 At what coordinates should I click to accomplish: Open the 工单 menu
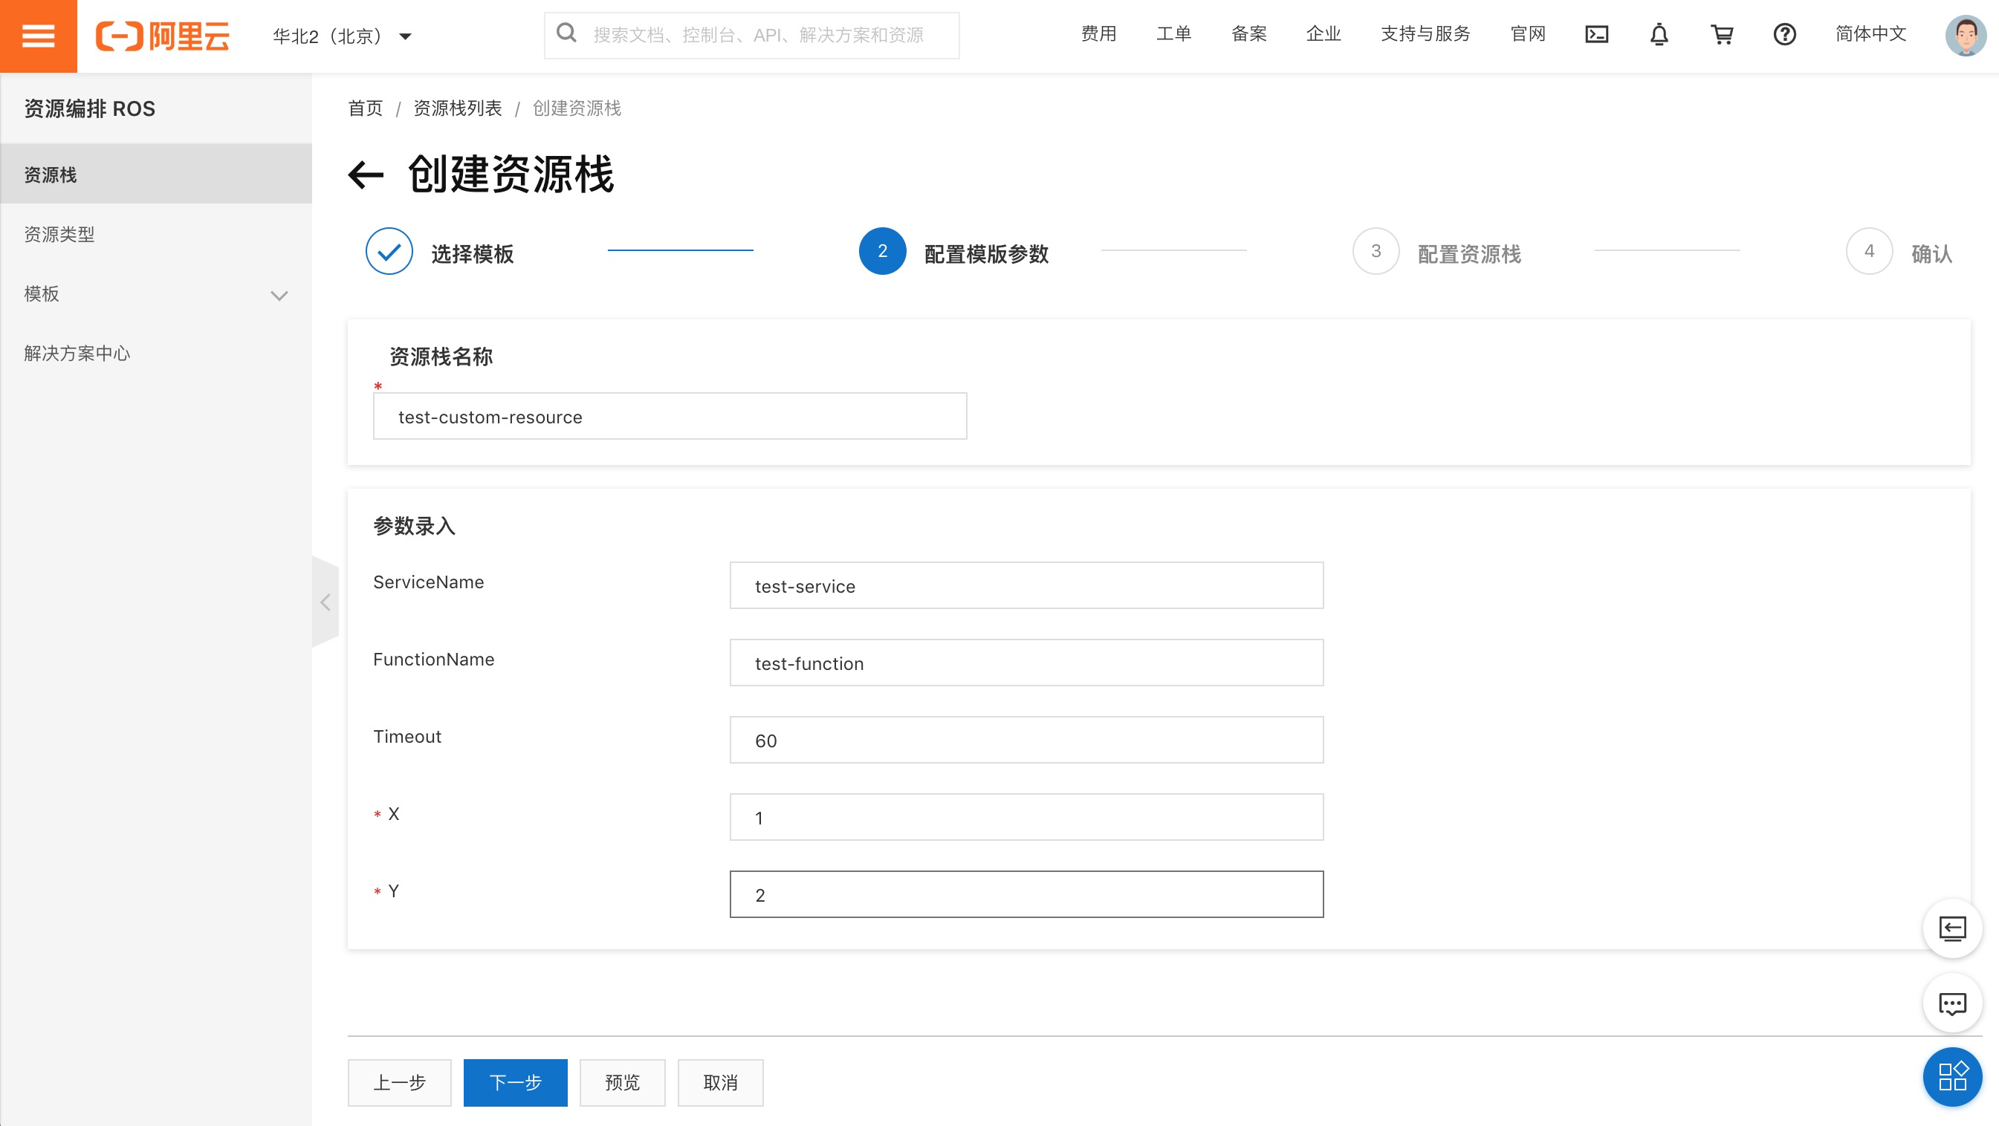(x=1173, y=34)
